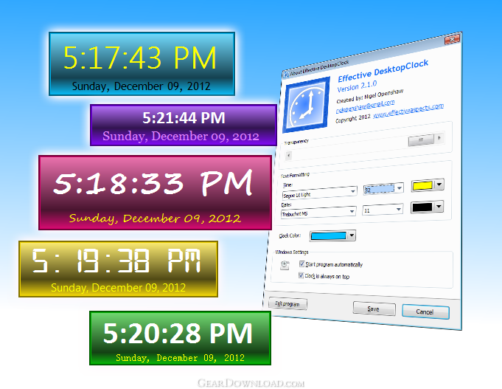Click the small clock icon in Windows Settings

285,265
